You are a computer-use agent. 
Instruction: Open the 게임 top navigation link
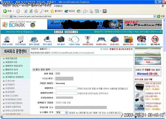pos(136,32)
